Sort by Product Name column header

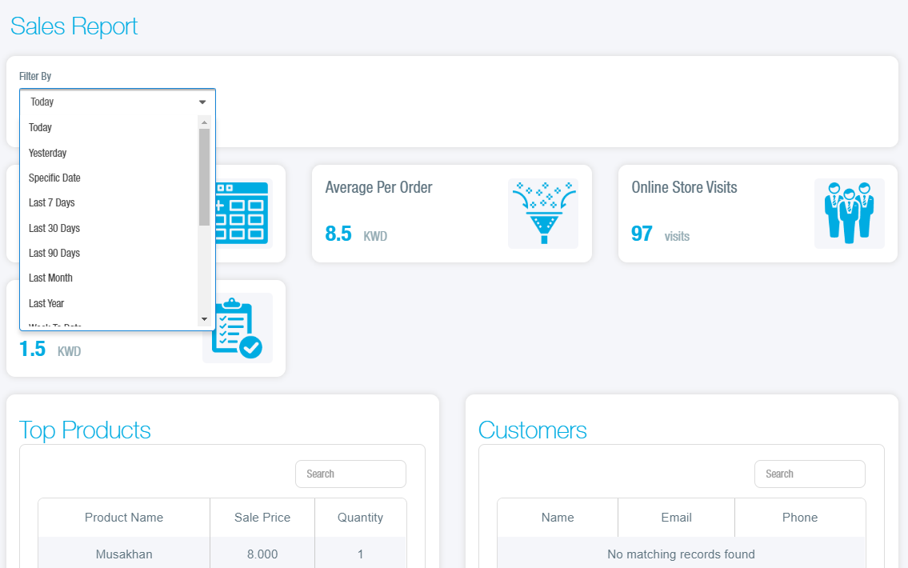tap(124, 518)
